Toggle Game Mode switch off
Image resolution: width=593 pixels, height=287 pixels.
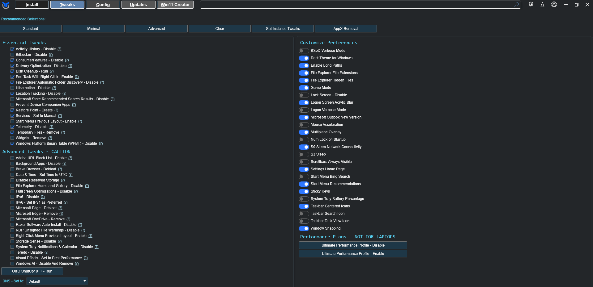tap(304, 88)
